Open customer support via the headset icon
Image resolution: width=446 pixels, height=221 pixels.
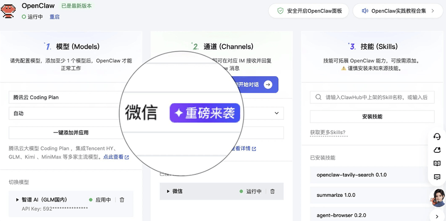click(x=437, y=136)
